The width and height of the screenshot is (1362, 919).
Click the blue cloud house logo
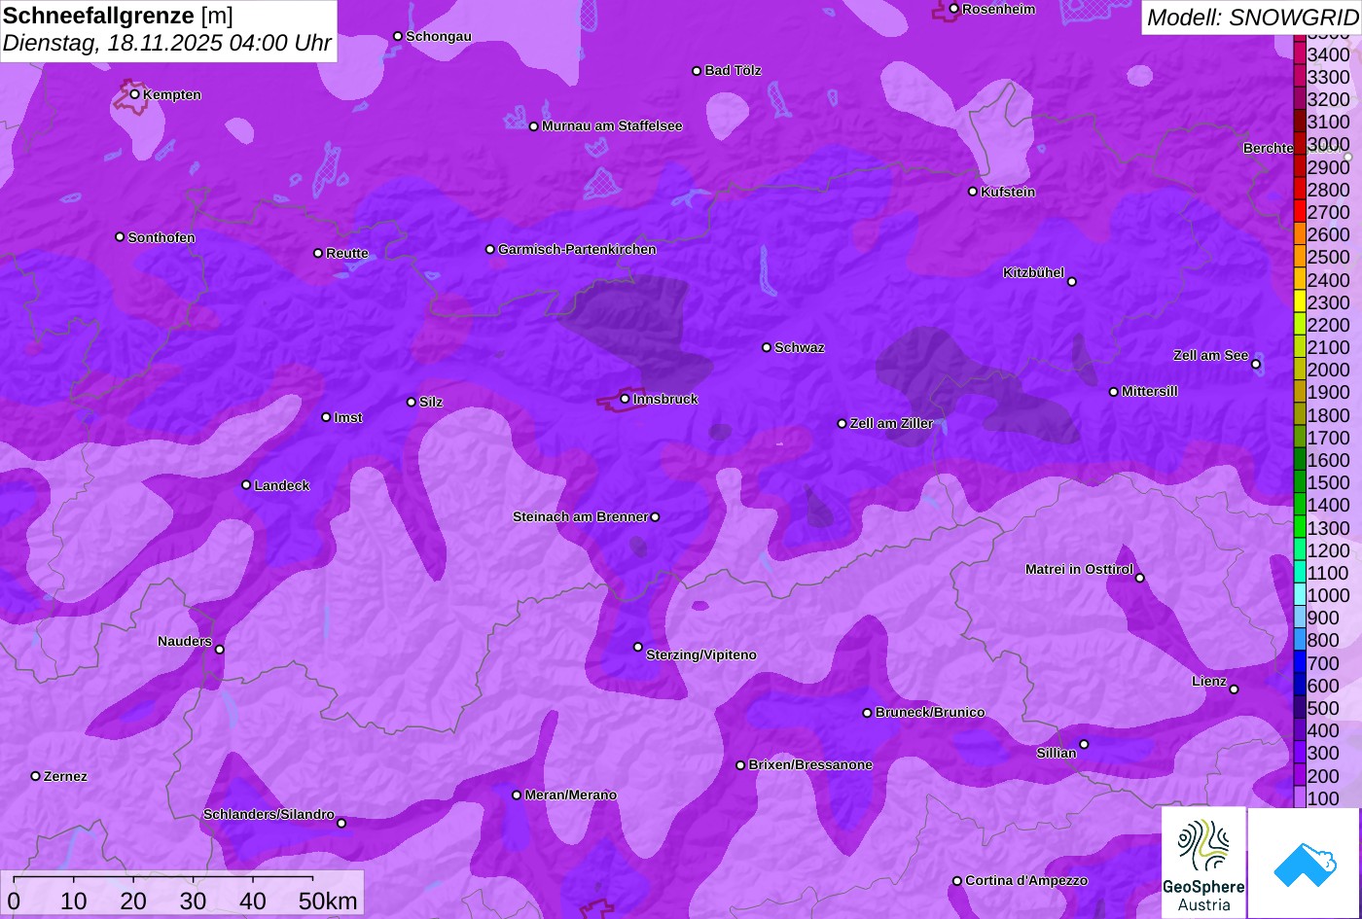[1305, 864]
